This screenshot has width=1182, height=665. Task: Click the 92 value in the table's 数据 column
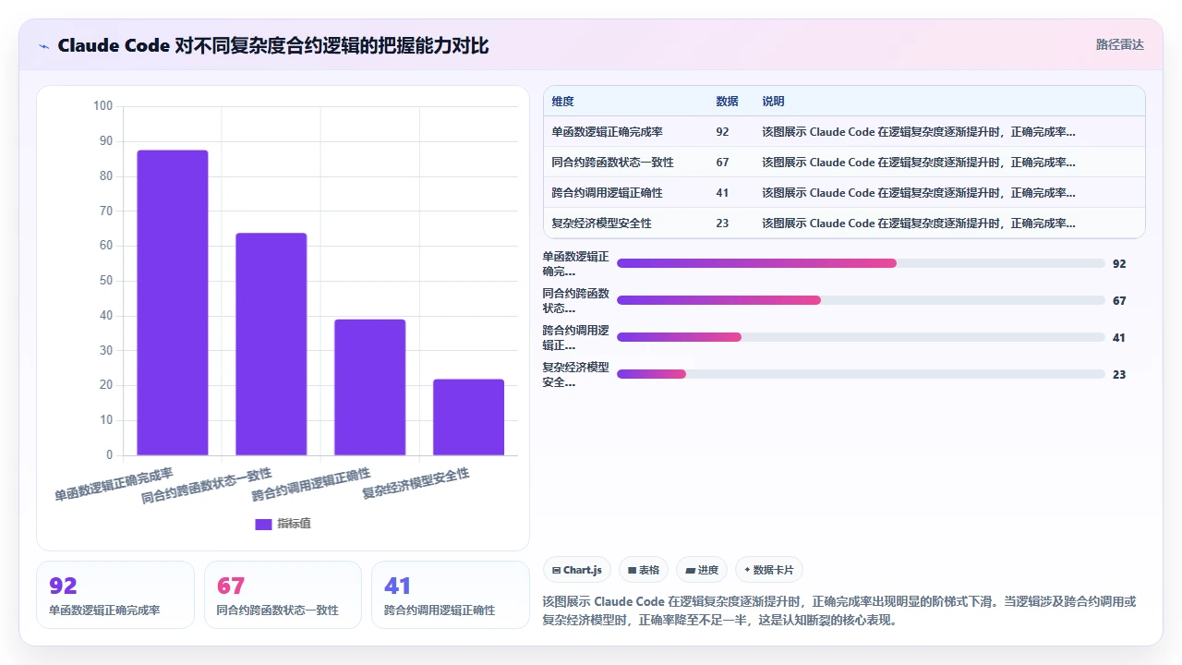(722, 132)
